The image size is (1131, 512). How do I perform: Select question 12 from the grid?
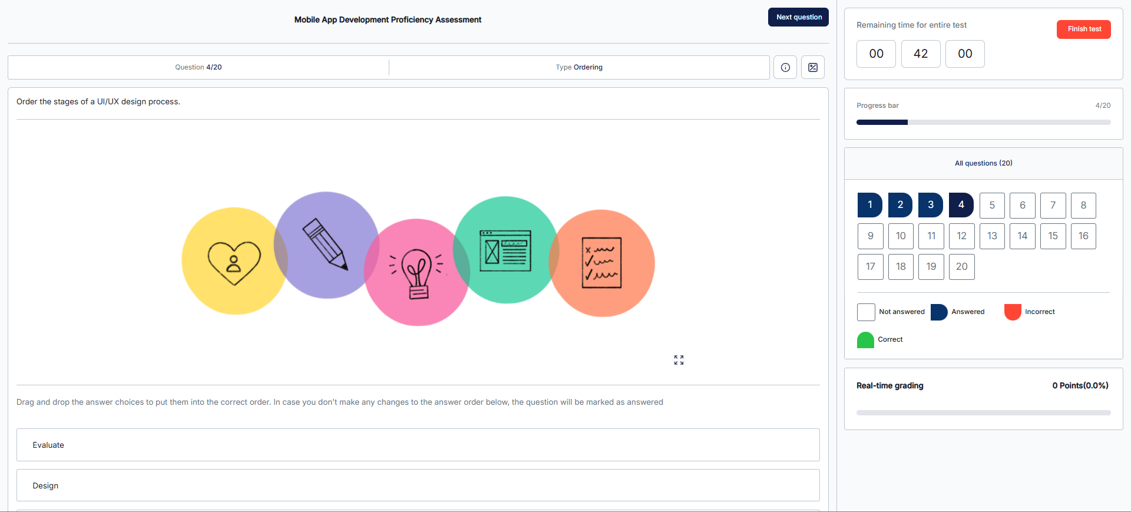click(x=961, y=236)
